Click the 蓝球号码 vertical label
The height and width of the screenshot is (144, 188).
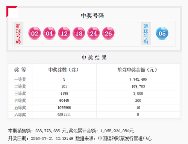tap(146, 34)
